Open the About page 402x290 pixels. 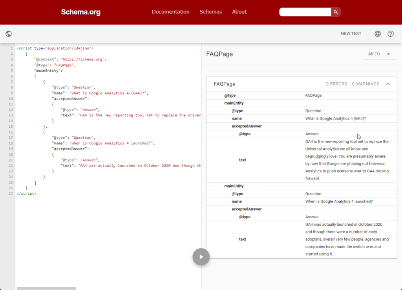(239, 12)
